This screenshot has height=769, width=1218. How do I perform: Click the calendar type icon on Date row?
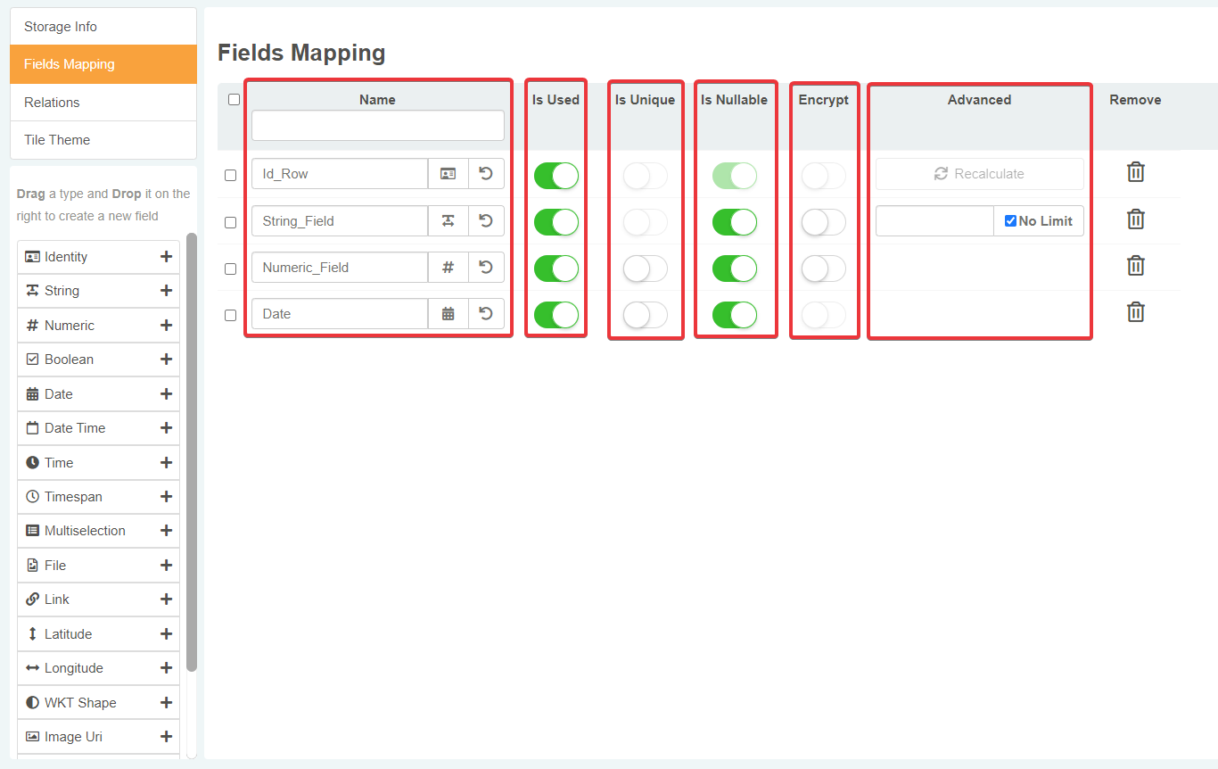click(449, 314)
